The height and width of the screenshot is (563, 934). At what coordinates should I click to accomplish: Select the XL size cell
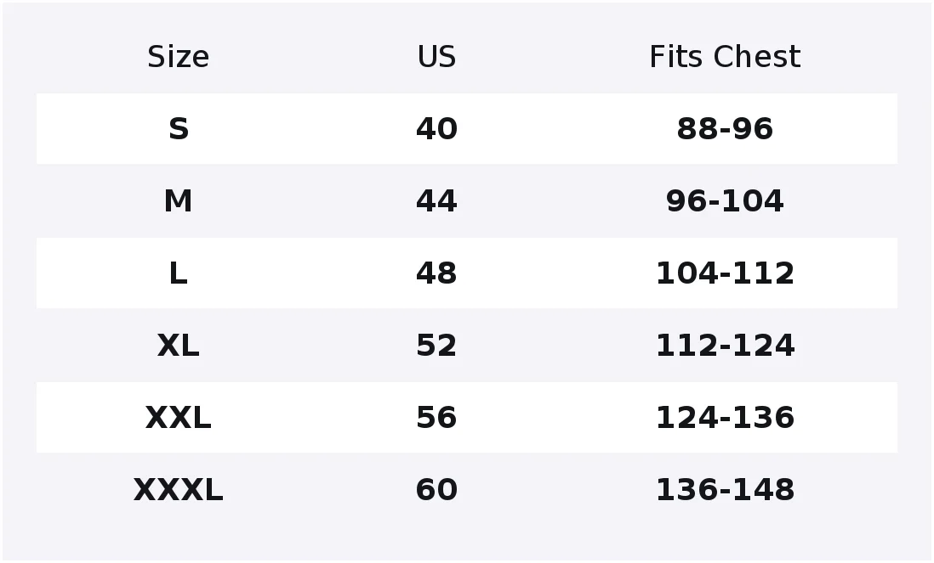pos(178,346)
